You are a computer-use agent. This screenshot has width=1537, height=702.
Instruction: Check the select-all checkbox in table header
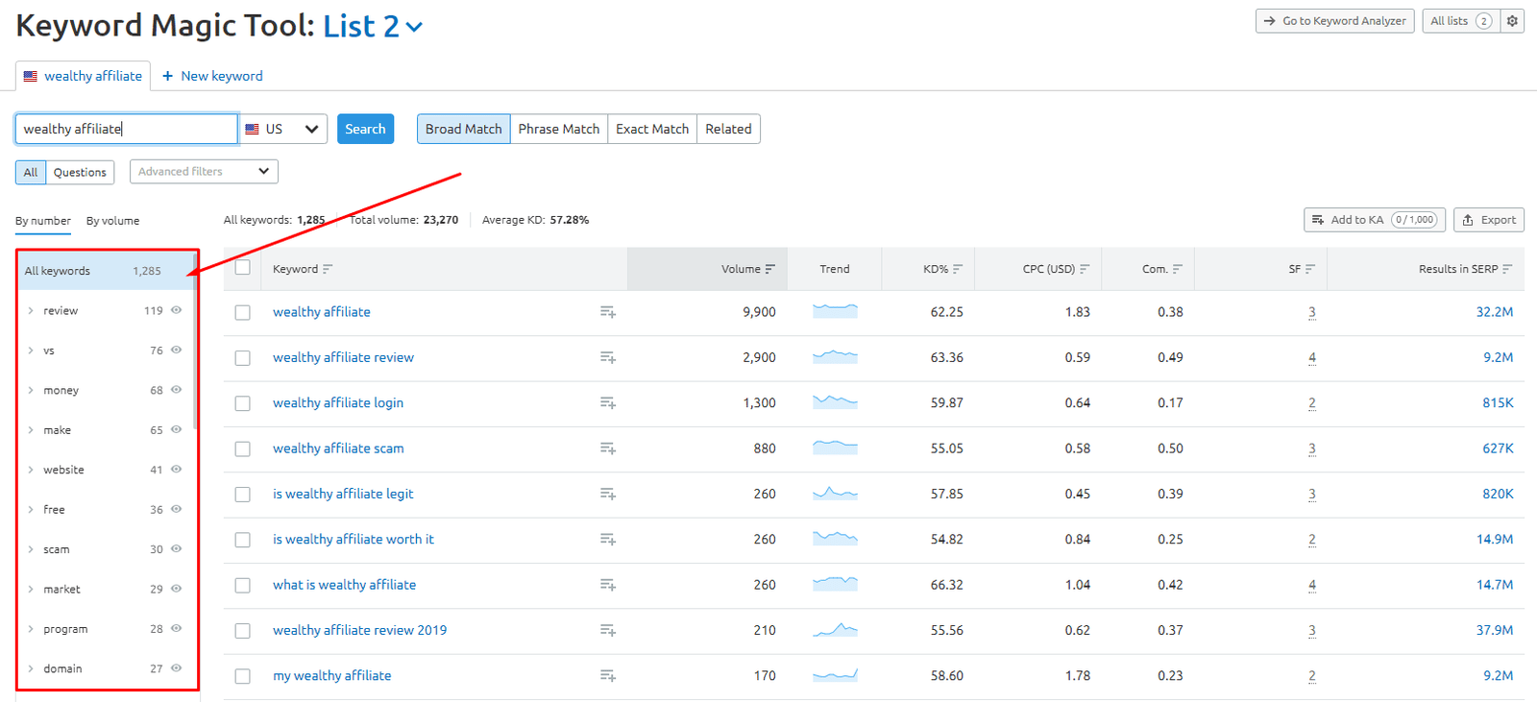tap(242, 268)
